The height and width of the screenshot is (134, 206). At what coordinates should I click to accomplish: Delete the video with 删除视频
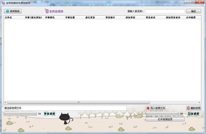(x=194, y=108)
